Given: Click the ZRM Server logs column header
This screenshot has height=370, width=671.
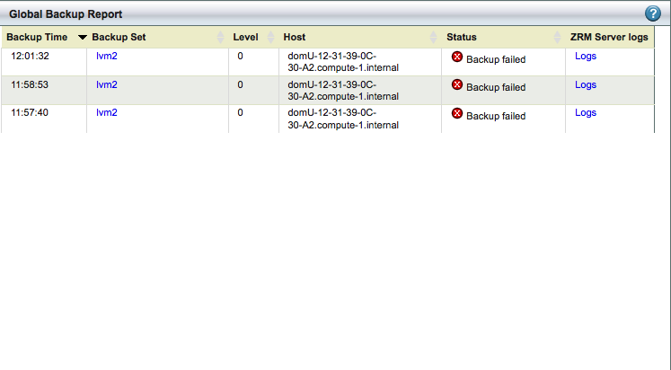Looking at the screenshot, I should tap(609, 37).
